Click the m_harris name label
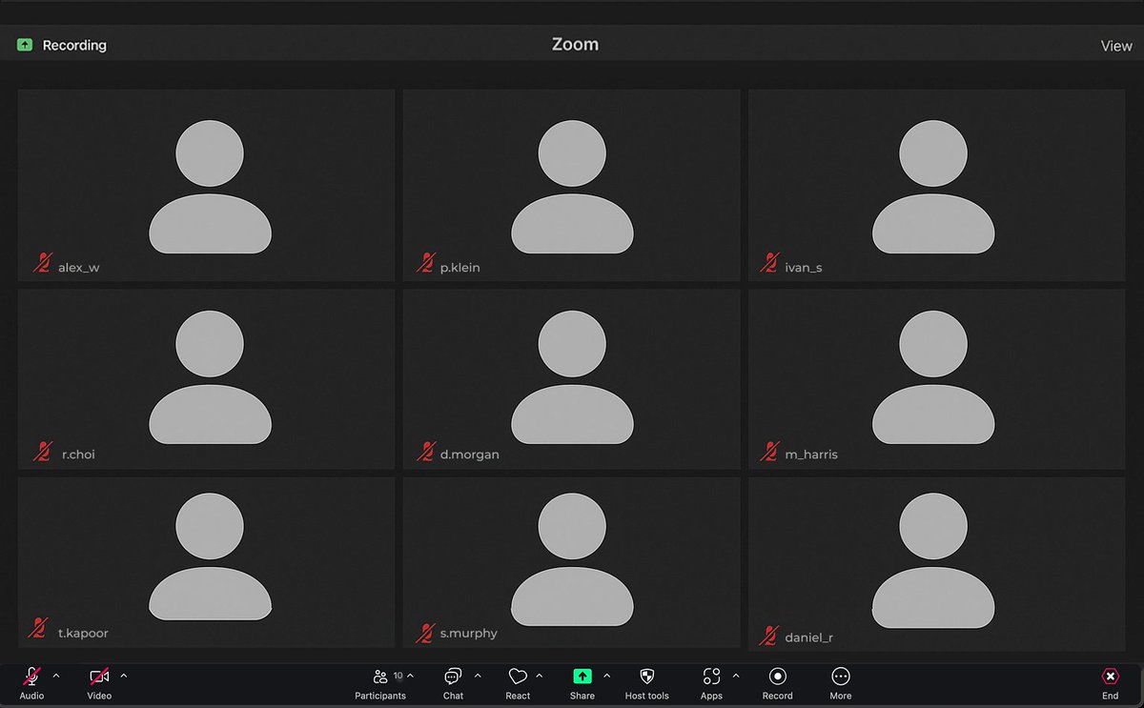This screenshot has height=708, width=1144. [x=811, y=455]
